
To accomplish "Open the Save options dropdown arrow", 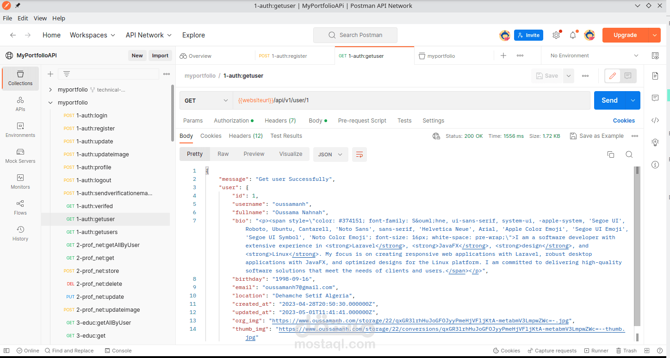I will coord(569,76).
